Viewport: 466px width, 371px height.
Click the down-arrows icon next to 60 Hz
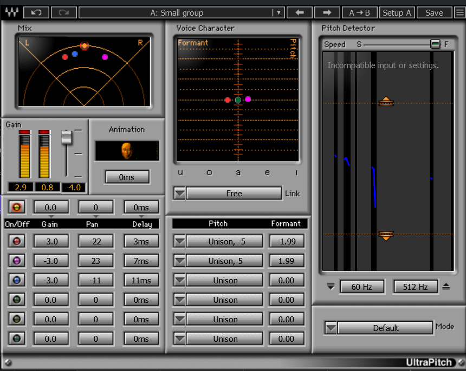pyautogui.click(x=331, y=287)
